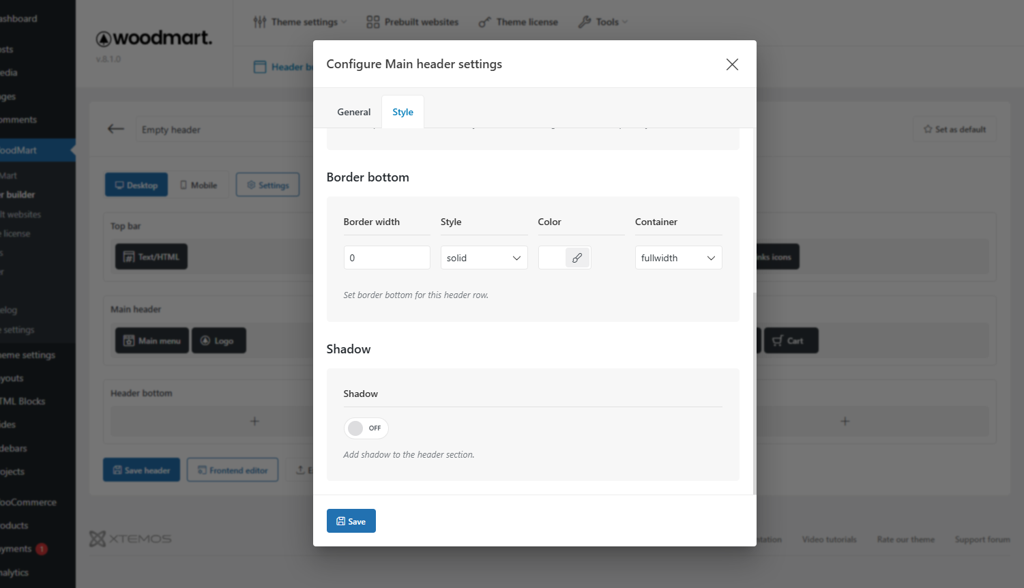Click the plus icon in Header bottom
Screen dimensions: 1024x588
(x=254, y=421)
